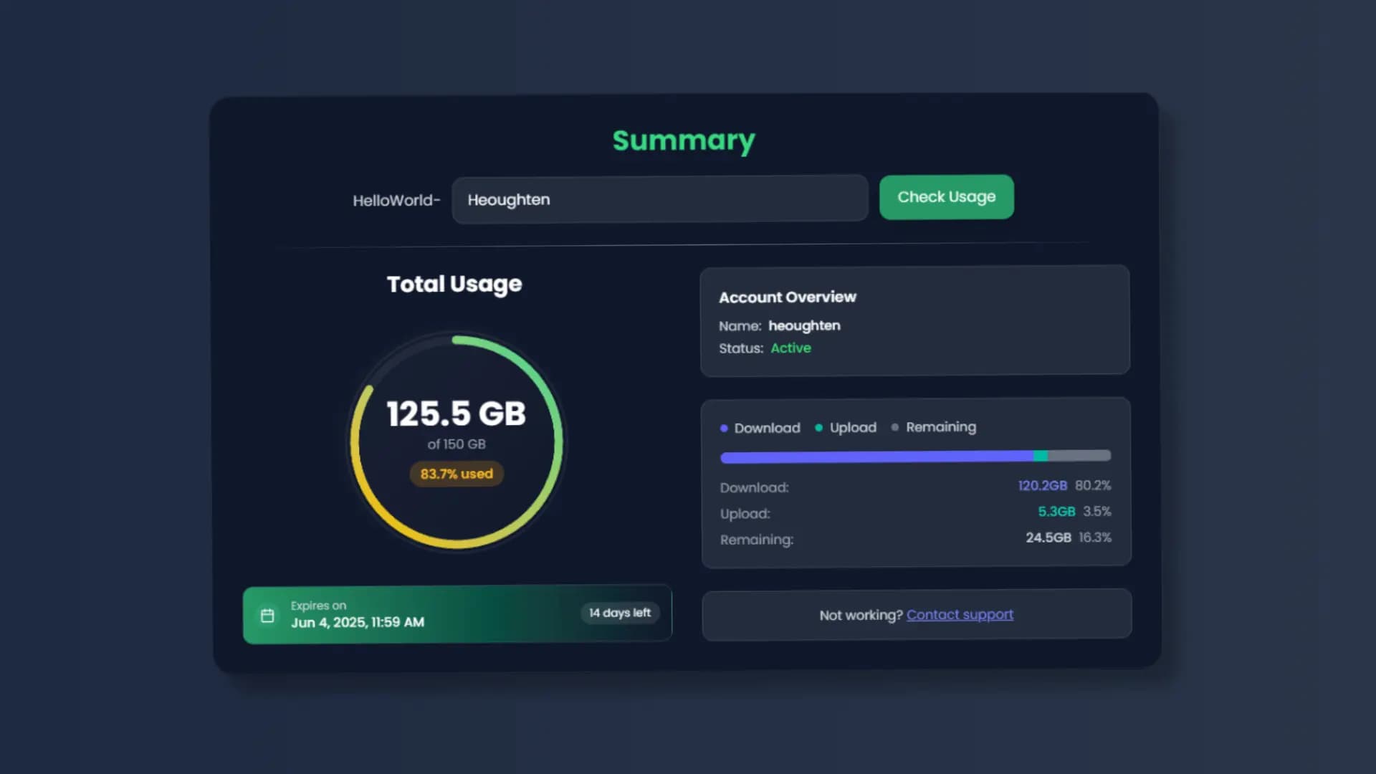Image resolution: width=1376 pixels, height=774 pixels.
Task: Click the 14 days left badge
Action: tap(619, 613)
